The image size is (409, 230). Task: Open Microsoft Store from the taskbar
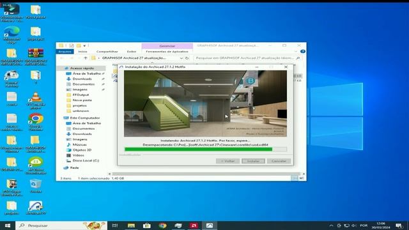point(147,226)
